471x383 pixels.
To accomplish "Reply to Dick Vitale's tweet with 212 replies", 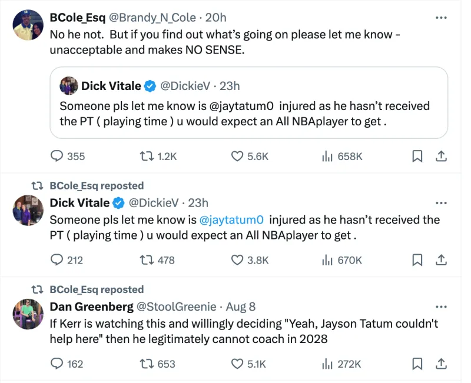I will tap(58, 259).
